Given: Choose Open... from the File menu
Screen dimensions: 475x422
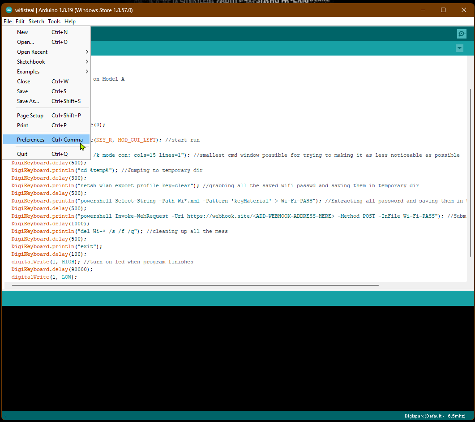Looking at the screenshot, I should tap(47, 42).
